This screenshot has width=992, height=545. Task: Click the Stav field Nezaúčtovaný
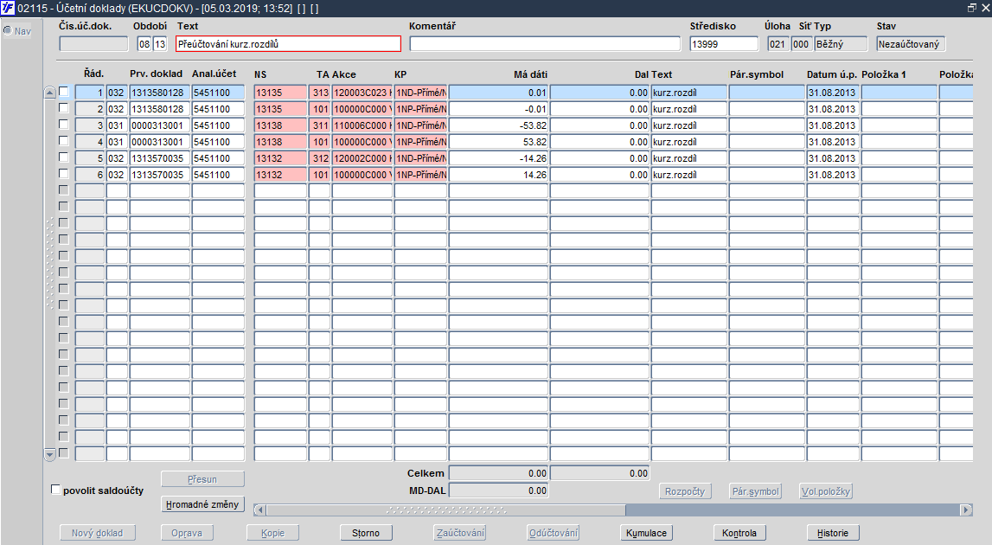pyautogui.click(x=911, y=43)
